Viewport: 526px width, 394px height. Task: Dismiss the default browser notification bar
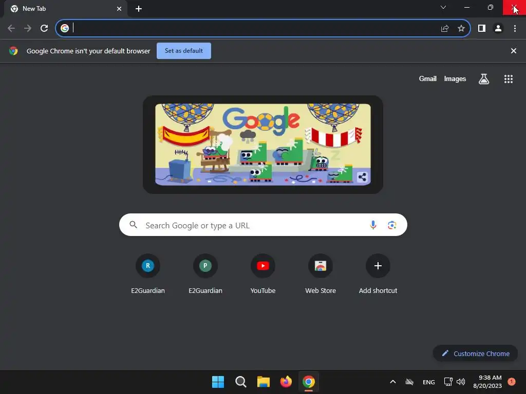pyautogui.click(x=513, y=51)
